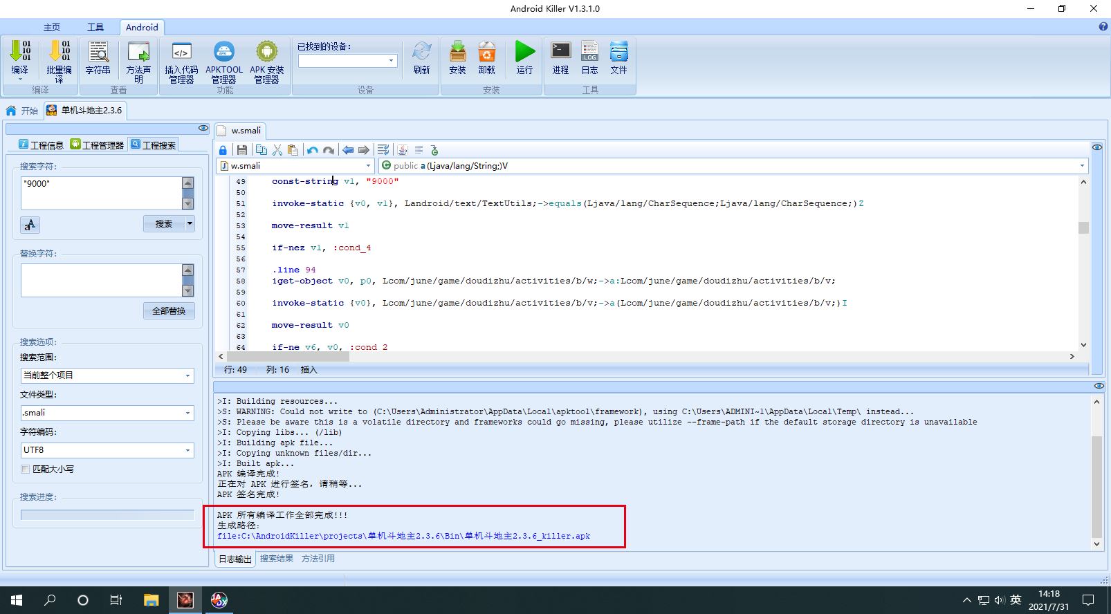This screenshot has width=1111, height=614.
Task: Click the editor vertical scrollbar thumb
Action: pos(1083,227)
